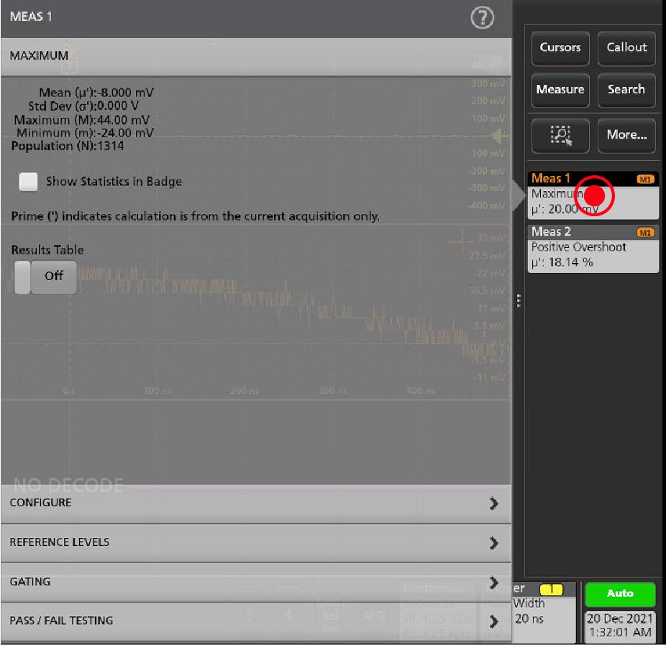Open the Meas 2 Positive Overshoot badge
The width and height of the screenshot is (666, 645).
591,249
